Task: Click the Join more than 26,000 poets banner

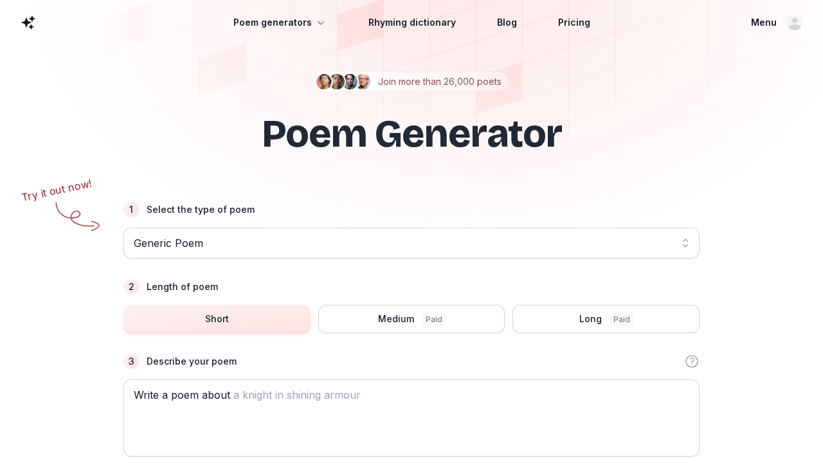Action: (x=440, y=82)
